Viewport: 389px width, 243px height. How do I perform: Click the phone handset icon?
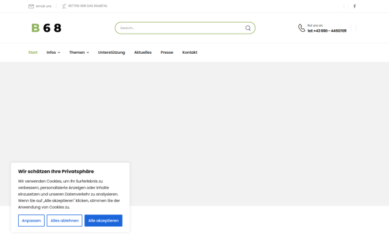coord(301,28)
